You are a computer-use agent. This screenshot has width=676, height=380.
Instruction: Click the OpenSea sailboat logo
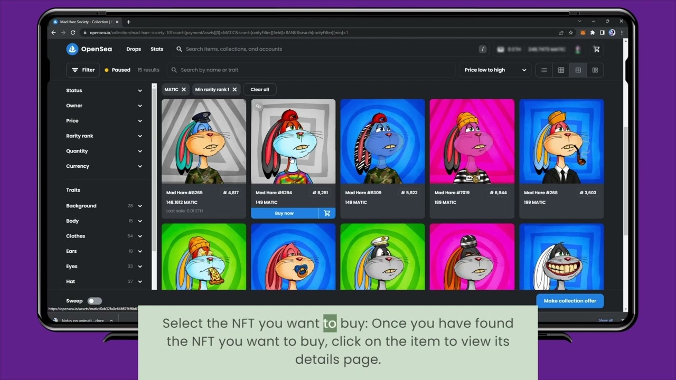tap(72, 49)
